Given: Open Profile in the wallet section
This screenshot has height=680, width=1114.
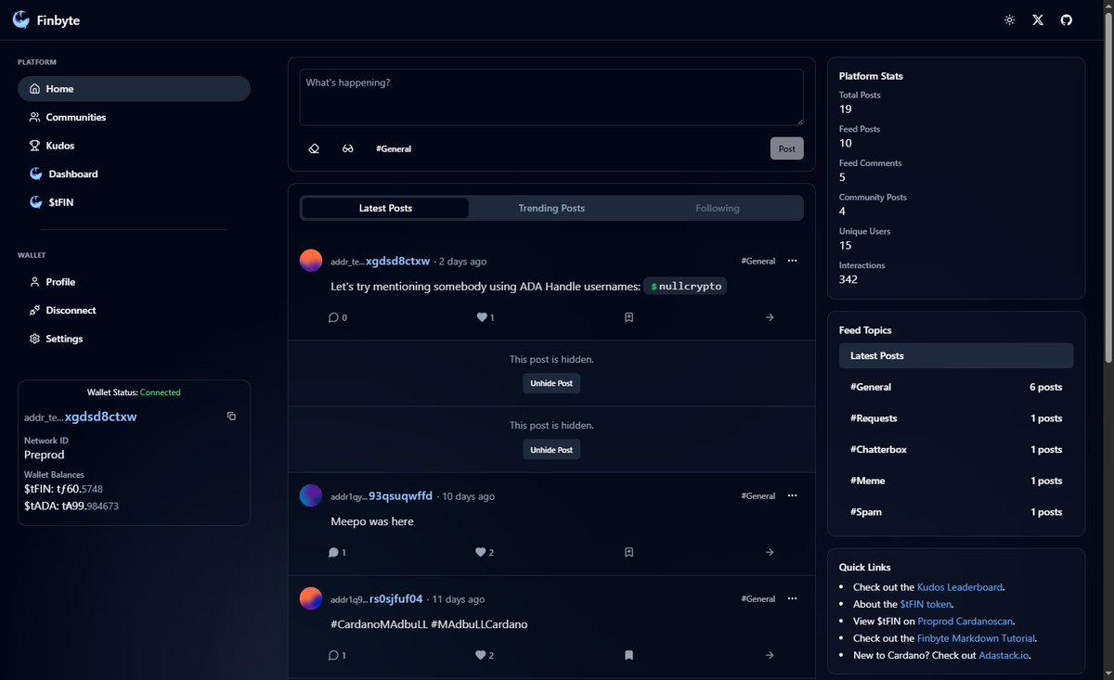Looking at the screenshot, I should coord(134,282).
